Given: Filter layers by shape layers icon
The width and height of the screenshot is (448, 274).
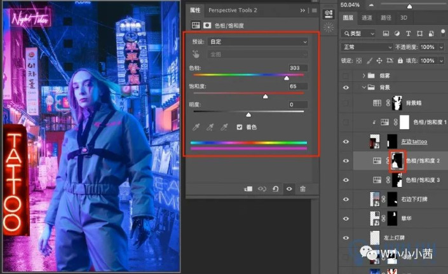Looking at the screenshot, I should 419,34.
